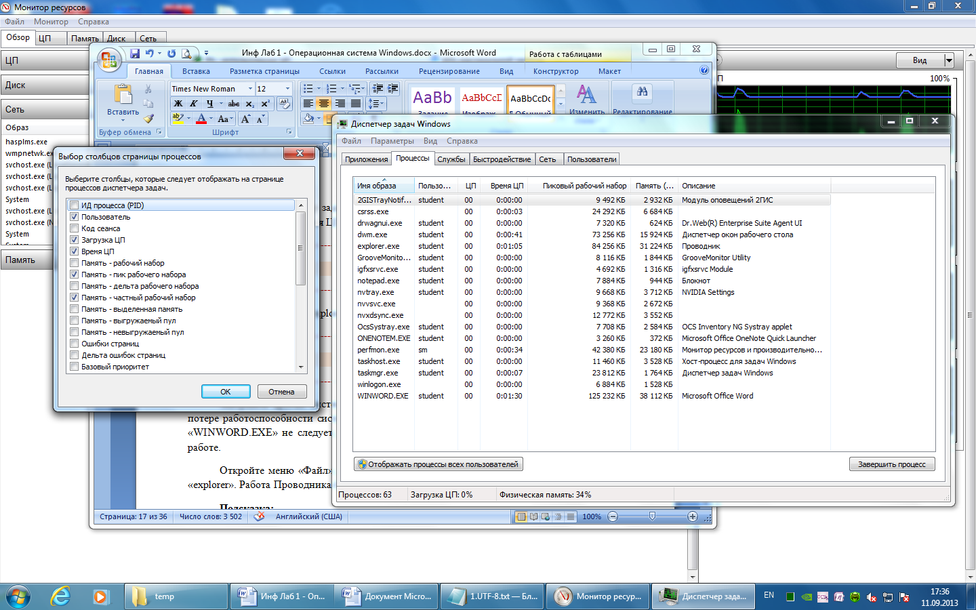The width and height of the screenshot is (976, 610).
Task: Open the Рецензирование ribbon tab in Word
Action: (449, 71)
